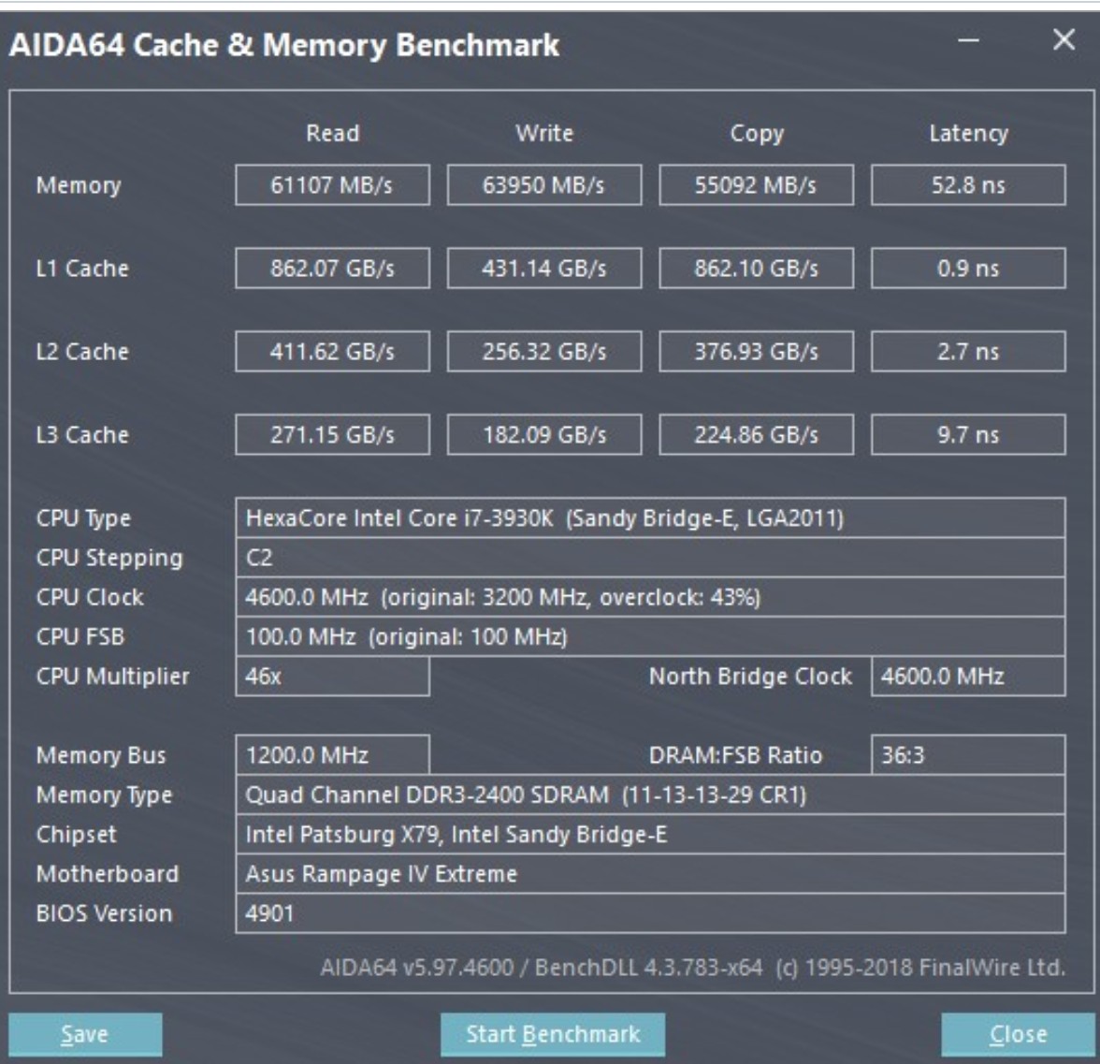Image resolution: width=1100 pixels, height=1064 pixels.
Task: Select the DRAM:FSB Ratio 36:3 field
Action: tap(968, 755)
